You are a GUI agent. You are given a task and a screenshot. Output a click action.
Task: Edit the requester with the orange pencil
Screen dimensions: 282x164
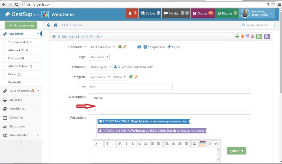pos(124,47)
